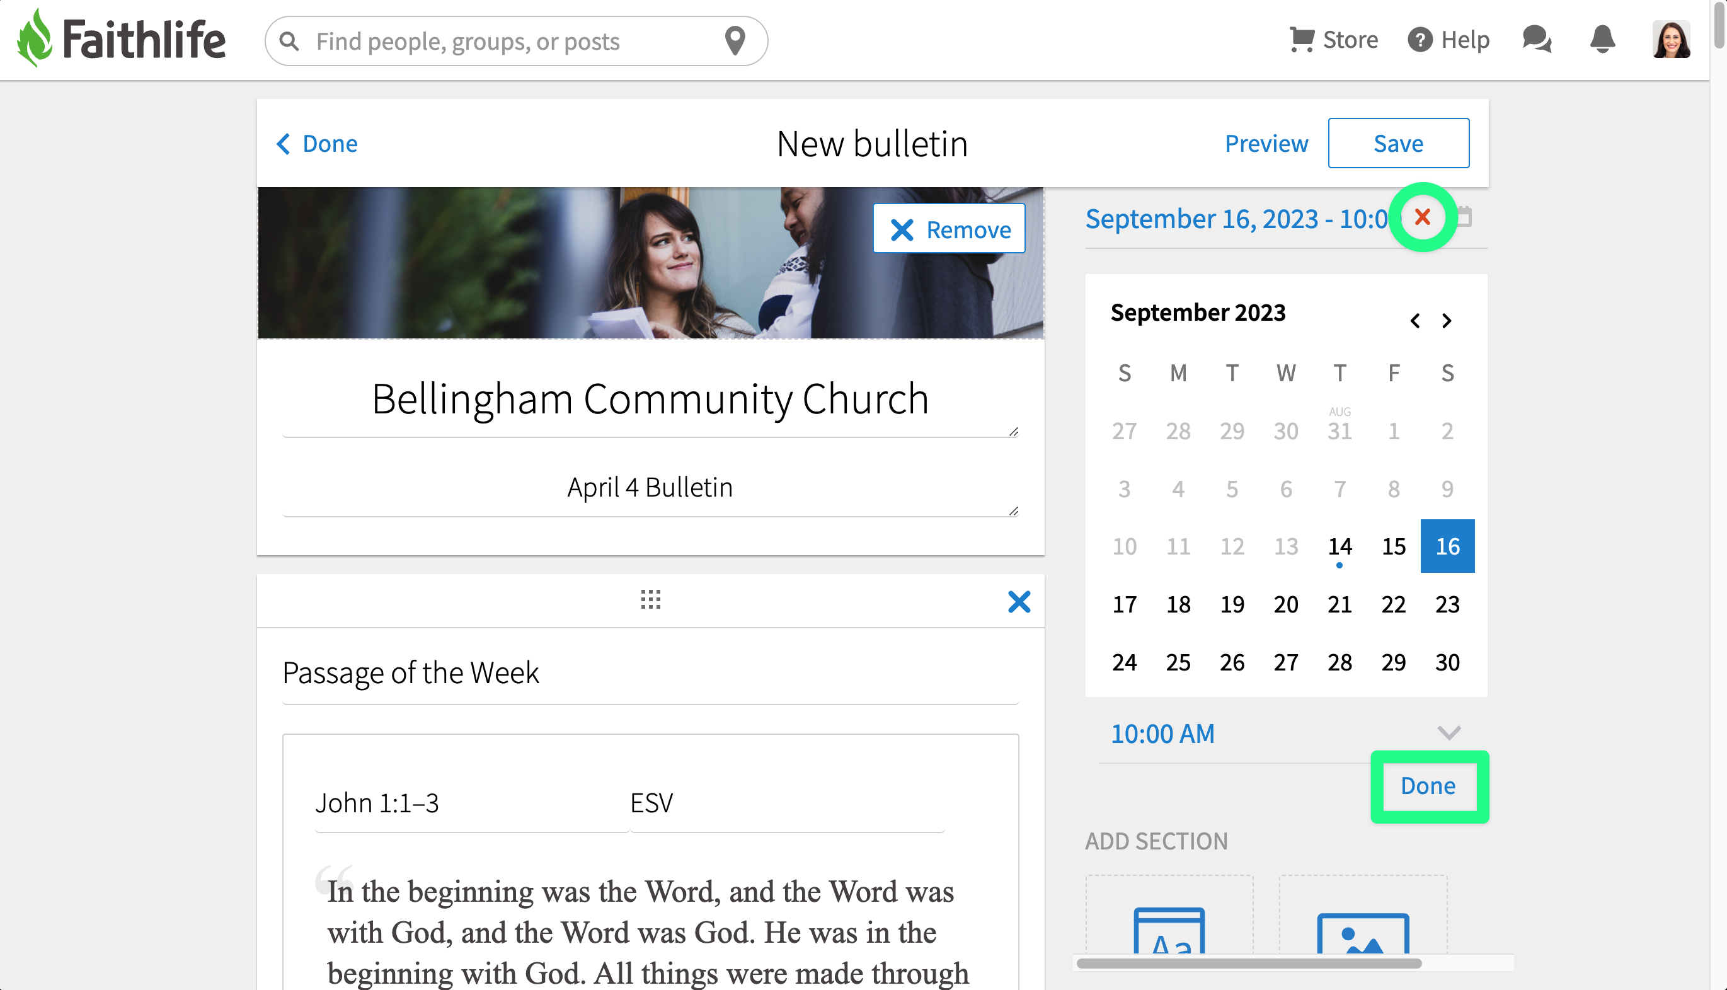Select September 22 in calendar
The width and height of the screenshot is (1727, 990).
(x=1393, y=604)
